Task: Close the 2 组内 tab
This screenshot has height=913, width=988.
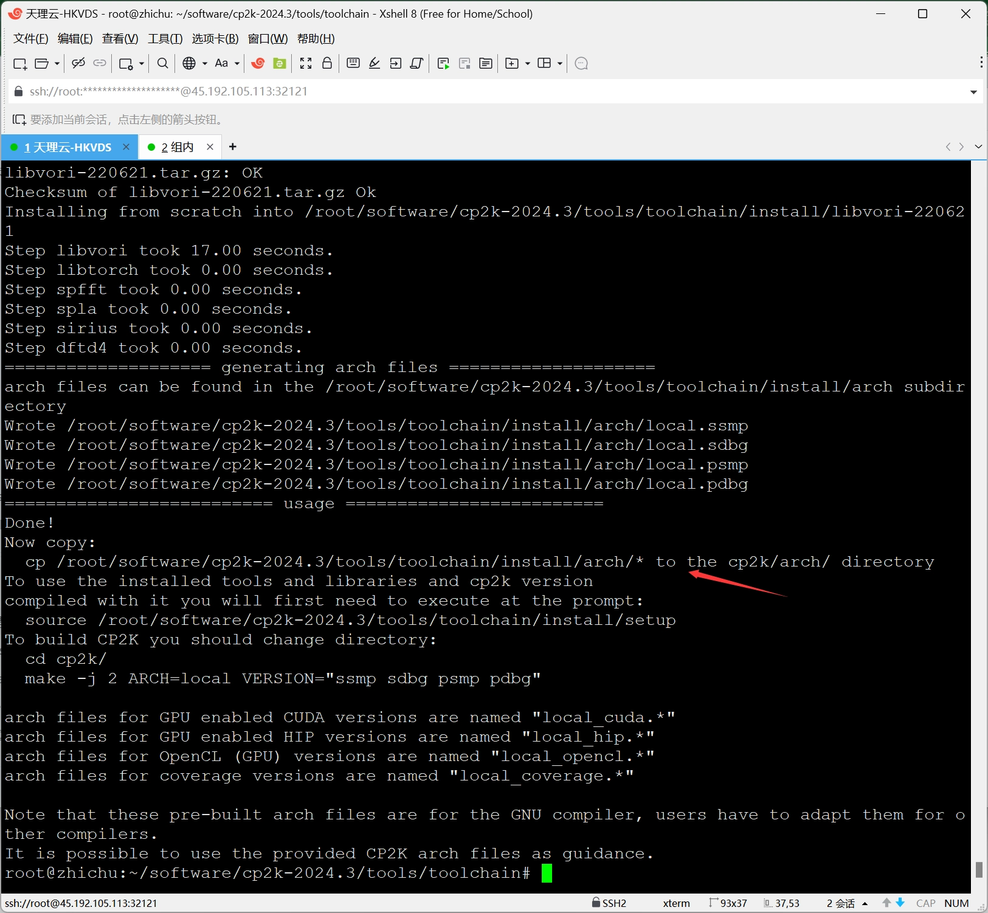Action: pyautogui.click(x=210, y=146)
